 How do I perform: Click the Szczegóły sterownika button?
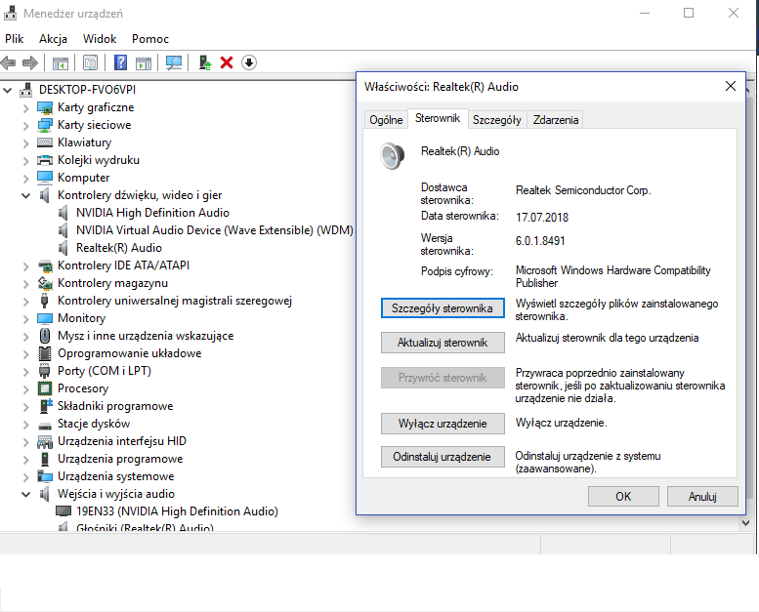(x=443, y=308)
